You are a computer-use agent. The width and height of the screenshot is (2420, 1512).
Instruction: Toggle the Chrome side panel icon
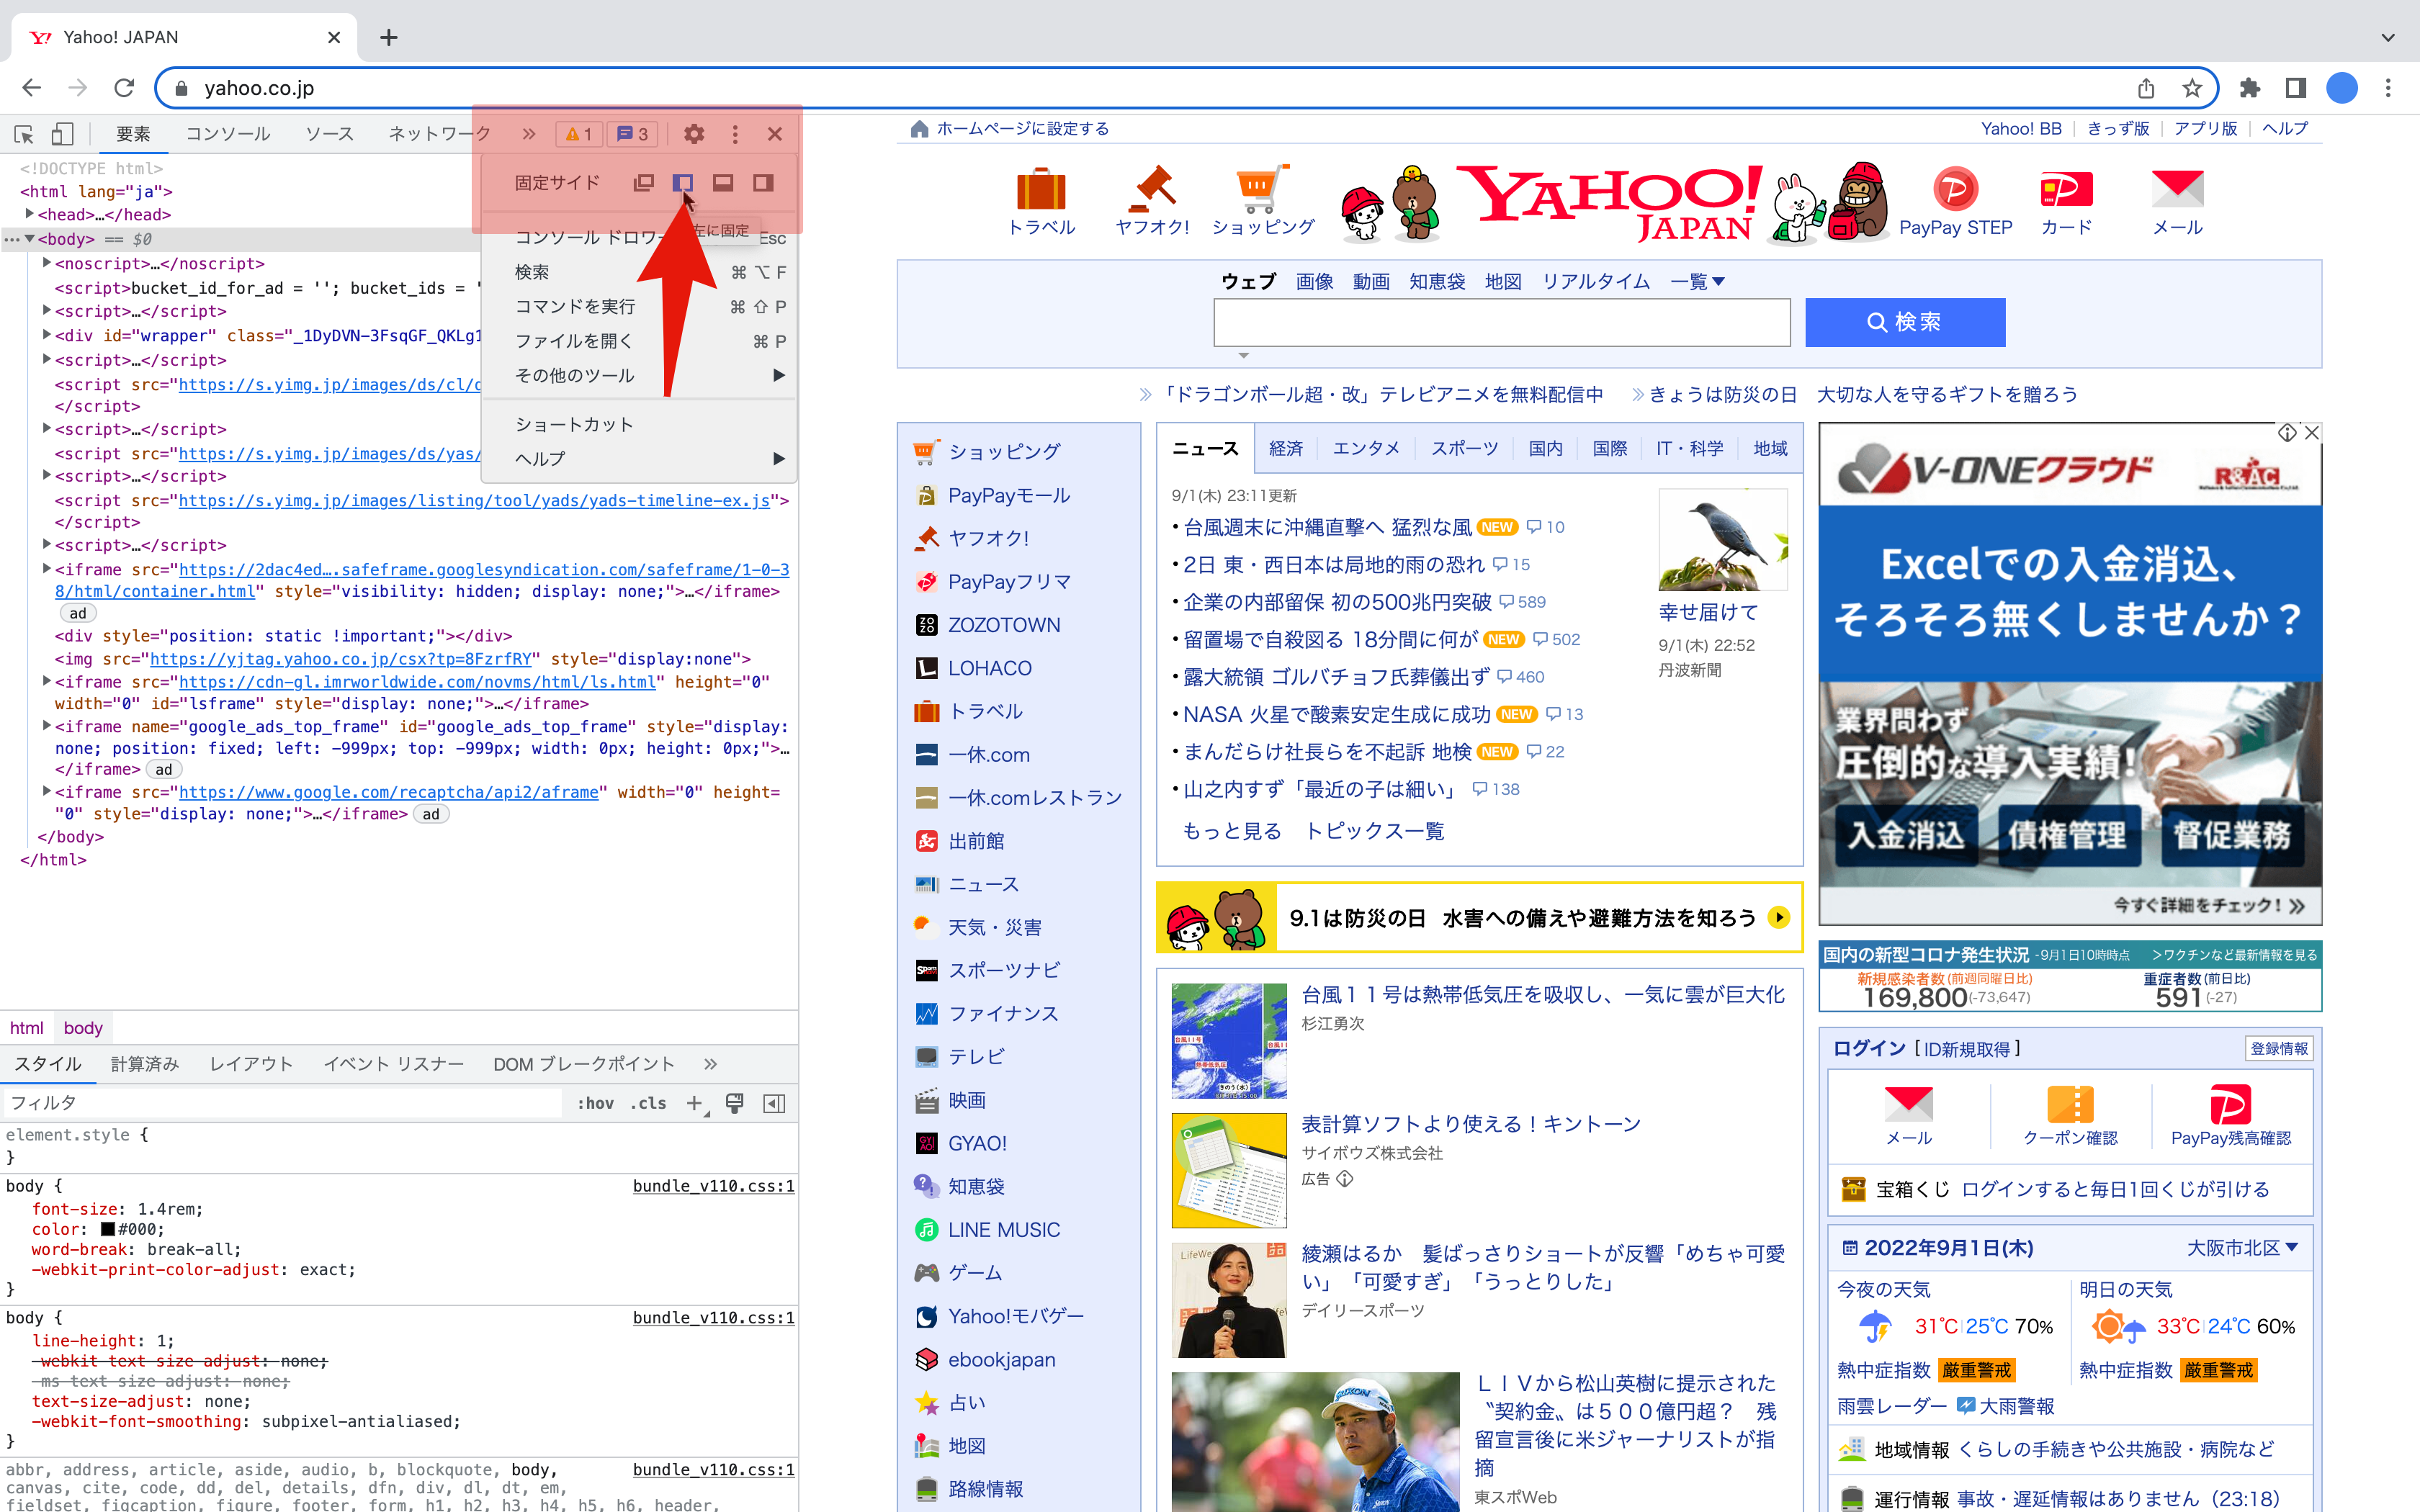(2296, 88)
